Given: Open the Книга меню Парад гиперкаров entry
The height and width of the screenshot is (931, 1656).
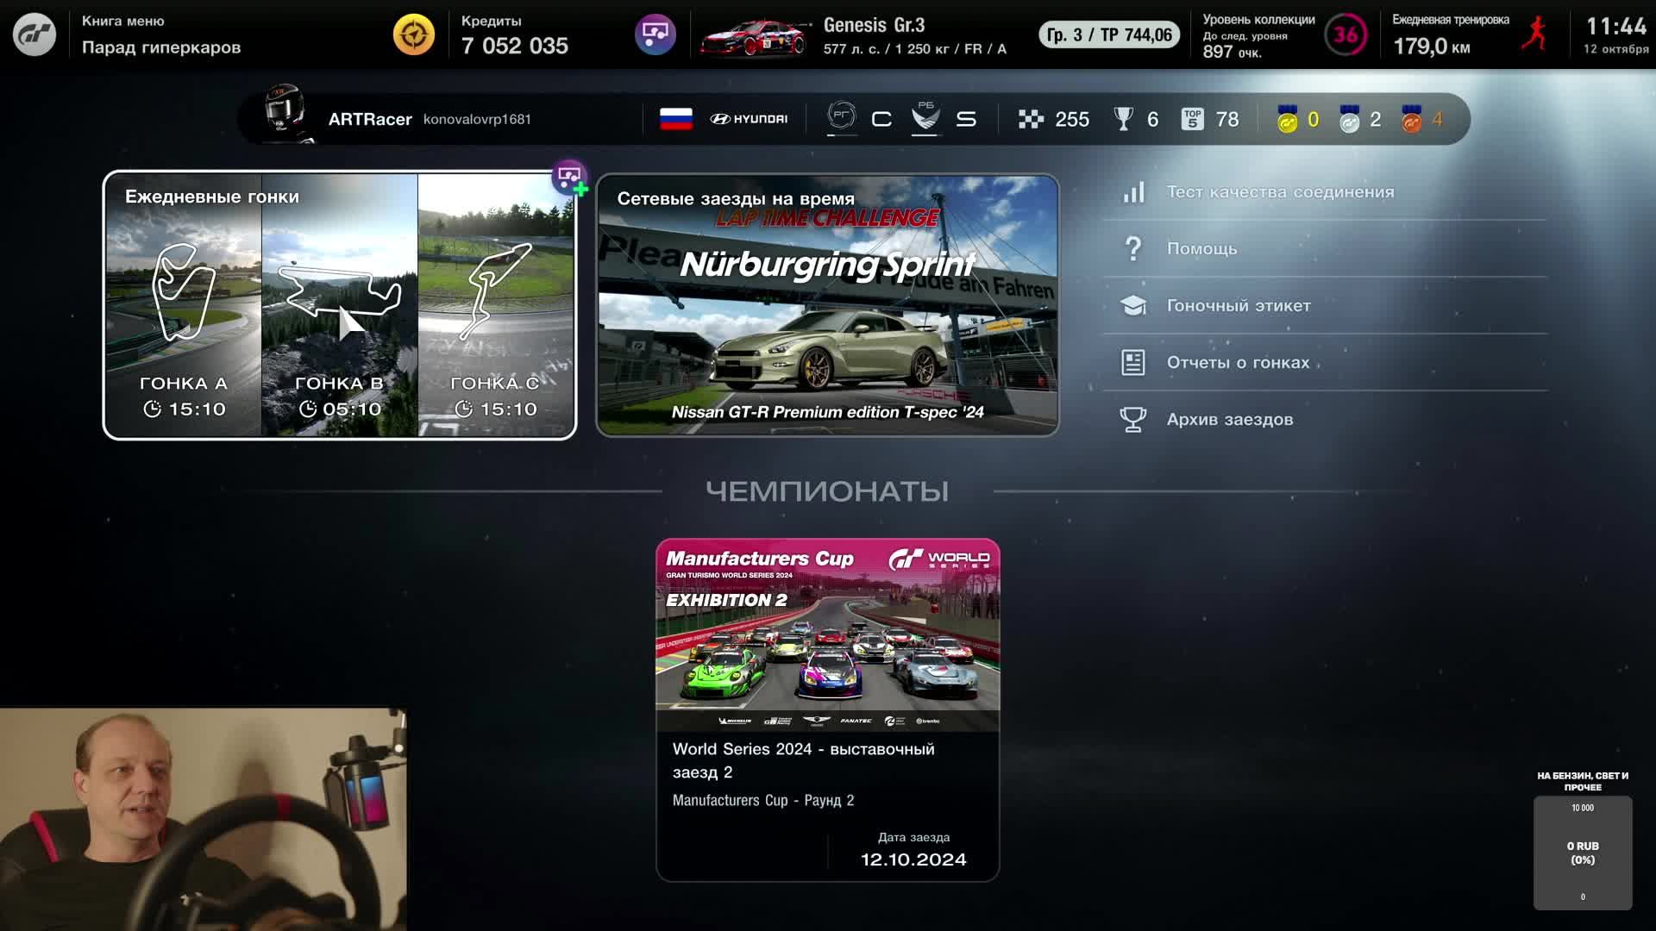Looking at the screenshot, I should pos(160,34).
